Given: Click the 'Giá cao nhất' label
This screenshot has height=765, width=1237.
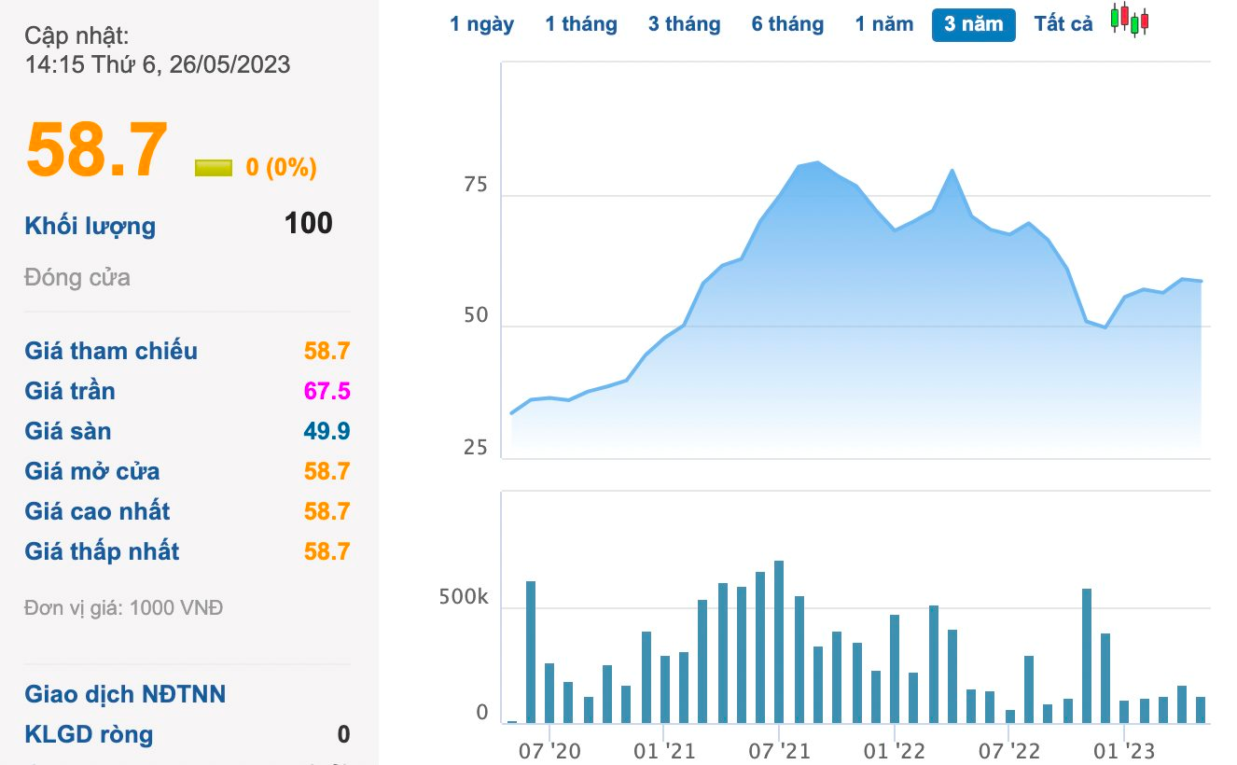Looking at the screenshot, I should tap(98, 511).
